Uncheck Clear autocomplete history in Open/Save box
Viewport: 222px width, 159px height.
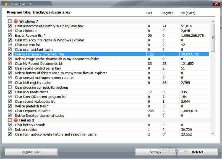coord(10,26)
